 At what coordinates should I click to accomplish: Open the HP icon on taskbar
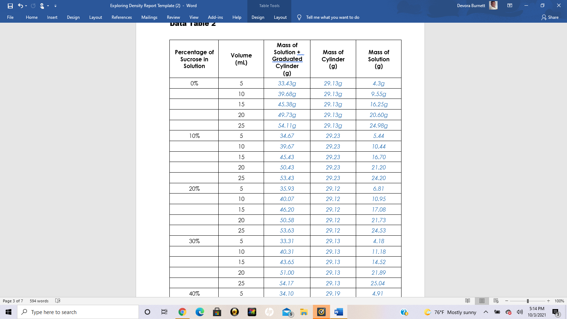[269, 312]
